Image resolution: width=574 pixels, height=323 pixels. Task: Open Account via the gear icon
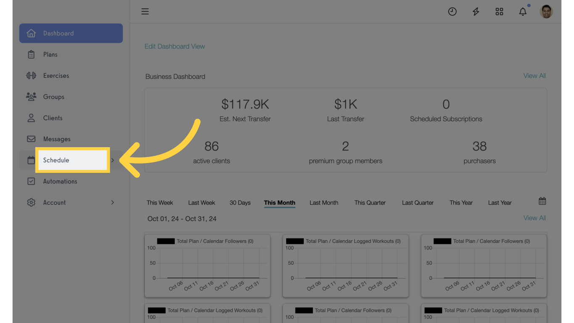[x=31, y=202]
